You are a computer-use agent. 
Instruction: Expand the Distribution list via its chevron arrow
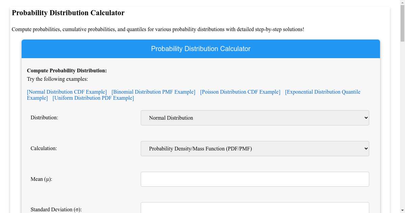tap(366, 118)
